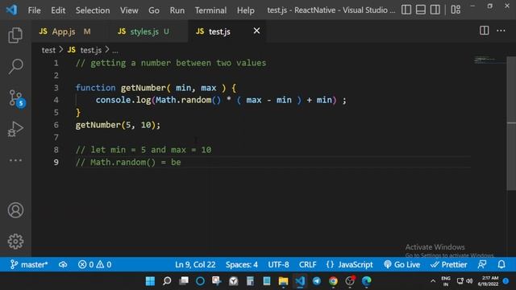Open Cortana circle icon on taskbar

[200, 281]
